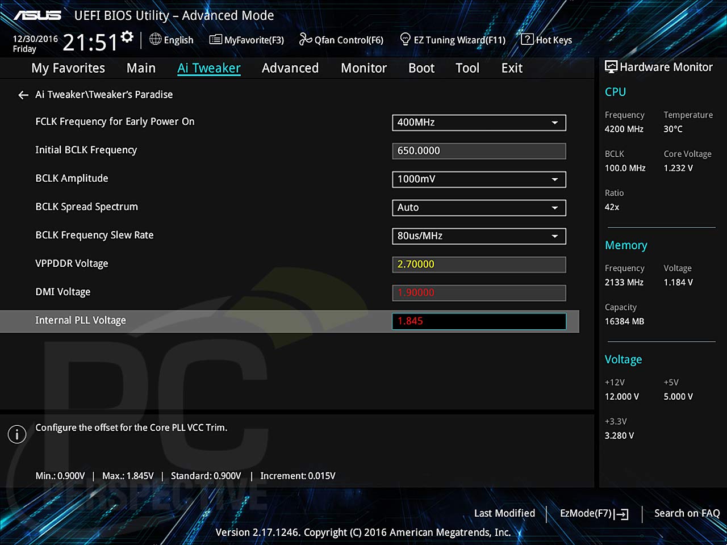The height and width of the screenshot is (545, 727).
Task: Click Search on FAQ
Action: (687, 513)
